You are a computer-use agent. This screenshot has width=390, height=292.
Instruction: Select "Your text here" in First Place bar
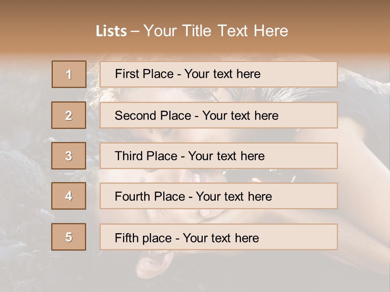pyautogui.click(x=222, y=74)
